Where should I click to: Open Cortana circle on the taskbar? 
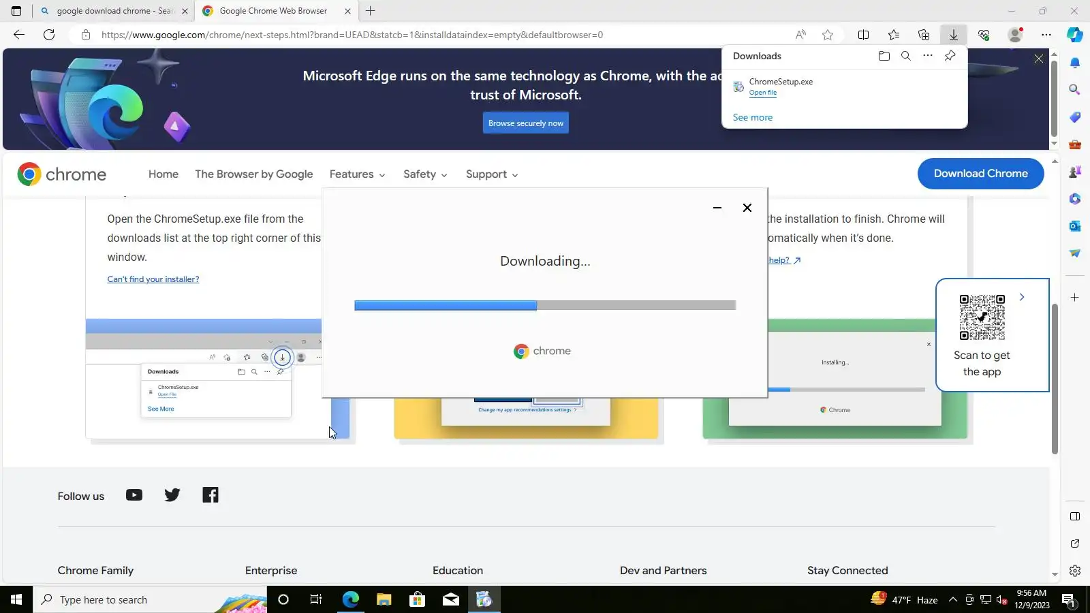283,599
